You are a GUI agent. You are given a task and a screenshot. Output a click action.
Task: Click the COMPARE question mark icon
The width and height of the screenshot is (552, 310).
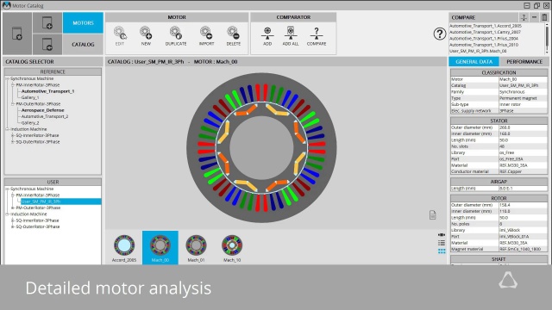(x=317, y=36)
